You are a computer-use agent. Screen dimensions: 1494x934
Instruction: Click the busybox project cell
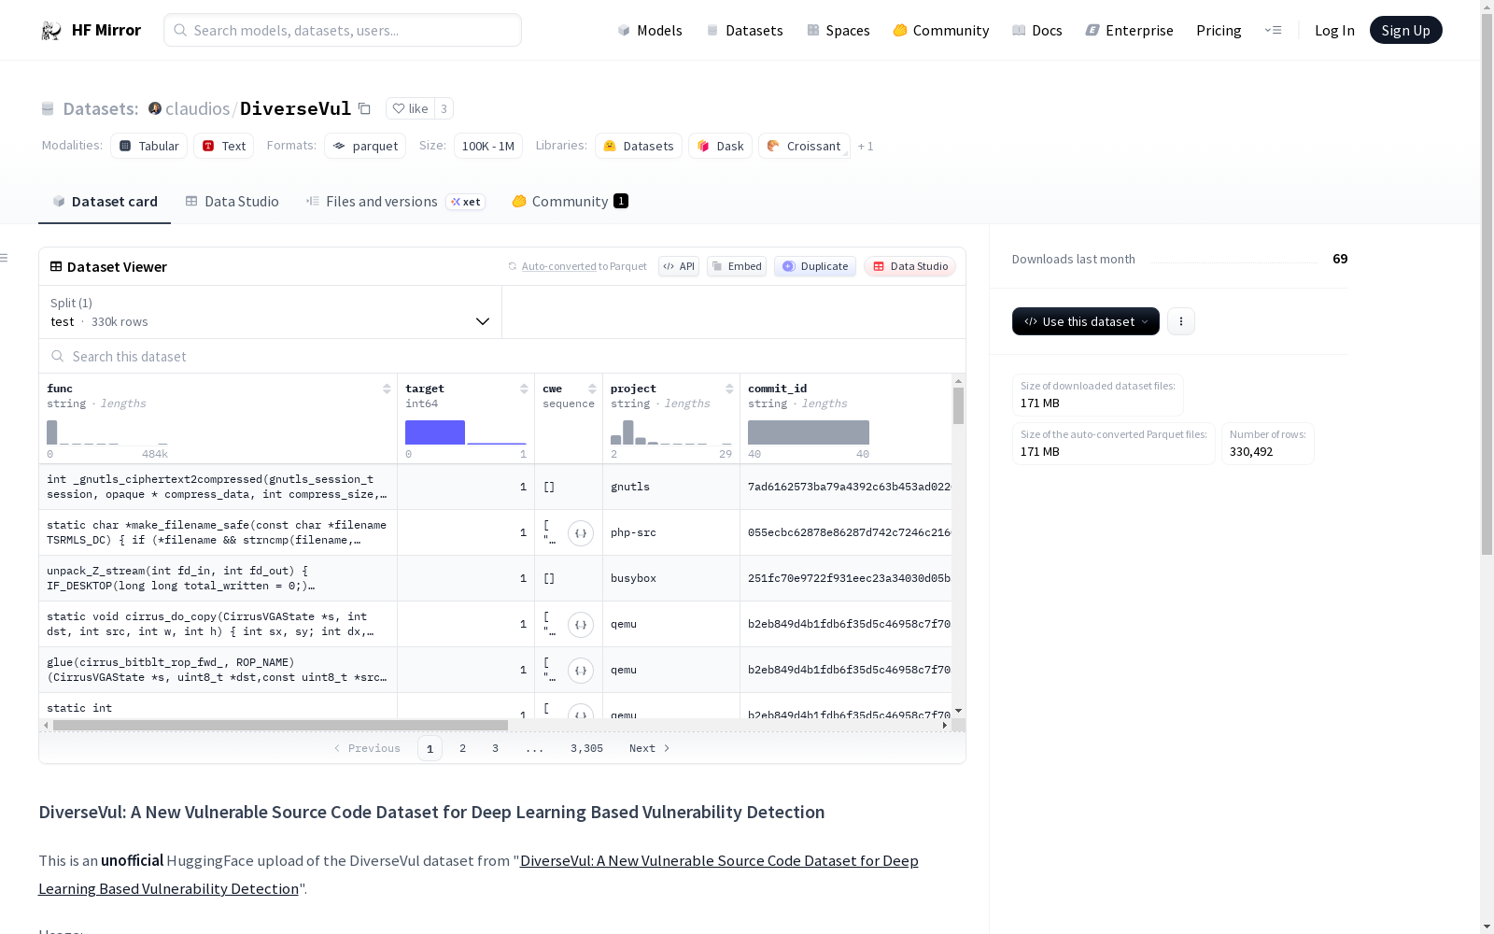pyautogui.click(x=671, y=578)
